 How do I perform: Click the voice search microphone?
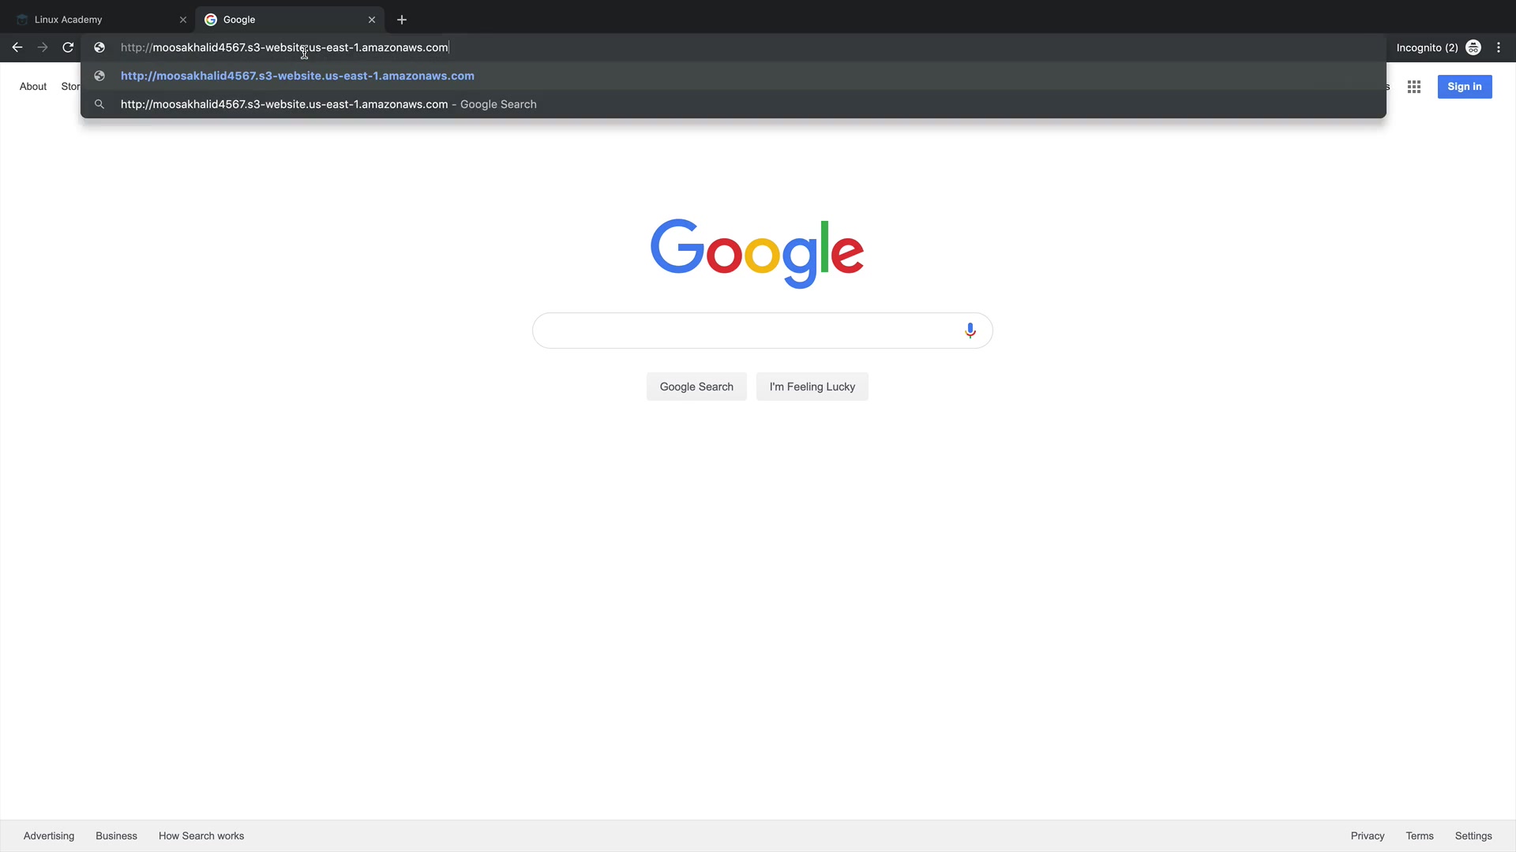pos(970,331)
